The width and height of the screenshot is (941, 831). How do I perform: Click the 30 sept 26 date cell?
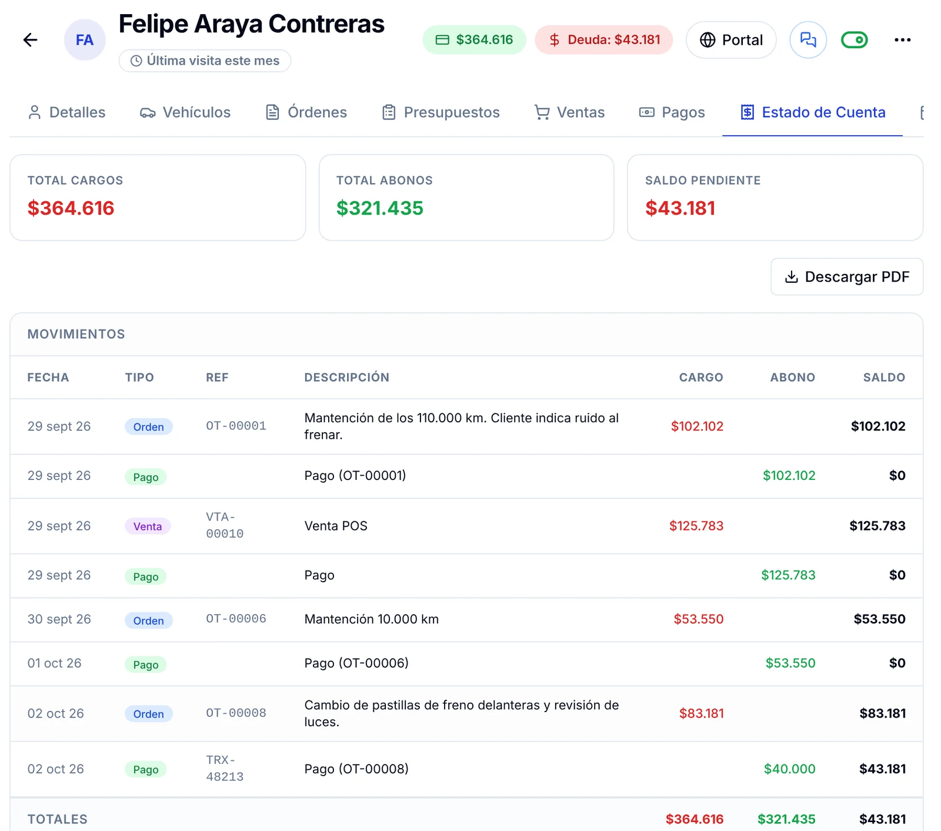tap(59, 619)
